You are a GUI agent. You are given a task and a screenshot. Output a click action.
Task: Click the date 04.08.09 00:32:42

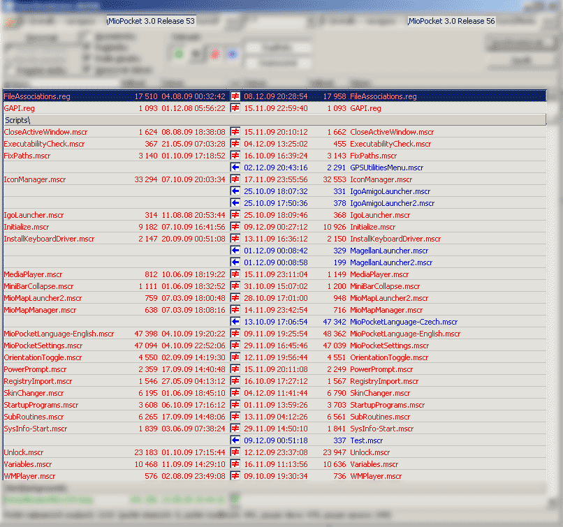pos(193,96)
